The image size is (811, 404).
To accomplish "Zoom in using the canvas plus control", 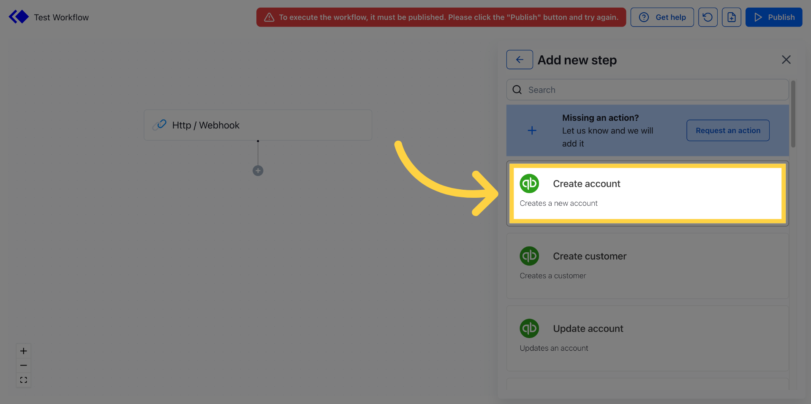I will click(24, 351).
